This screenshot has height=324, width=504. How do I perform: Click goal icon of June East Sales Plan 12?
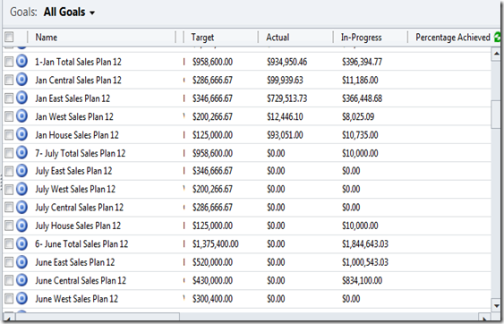click(21, 262)
